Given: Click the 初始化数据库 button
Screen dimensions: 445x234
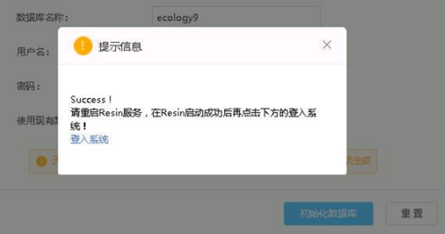Looking at the screenshot, I should [329, 214].
